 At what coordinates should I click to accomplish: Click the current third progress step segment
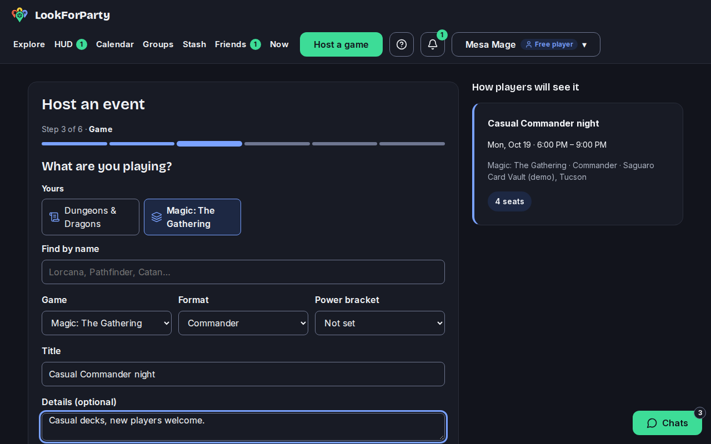[209, 144]
